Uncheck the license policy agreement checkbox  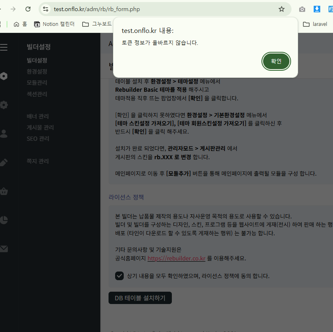(119, 276)
